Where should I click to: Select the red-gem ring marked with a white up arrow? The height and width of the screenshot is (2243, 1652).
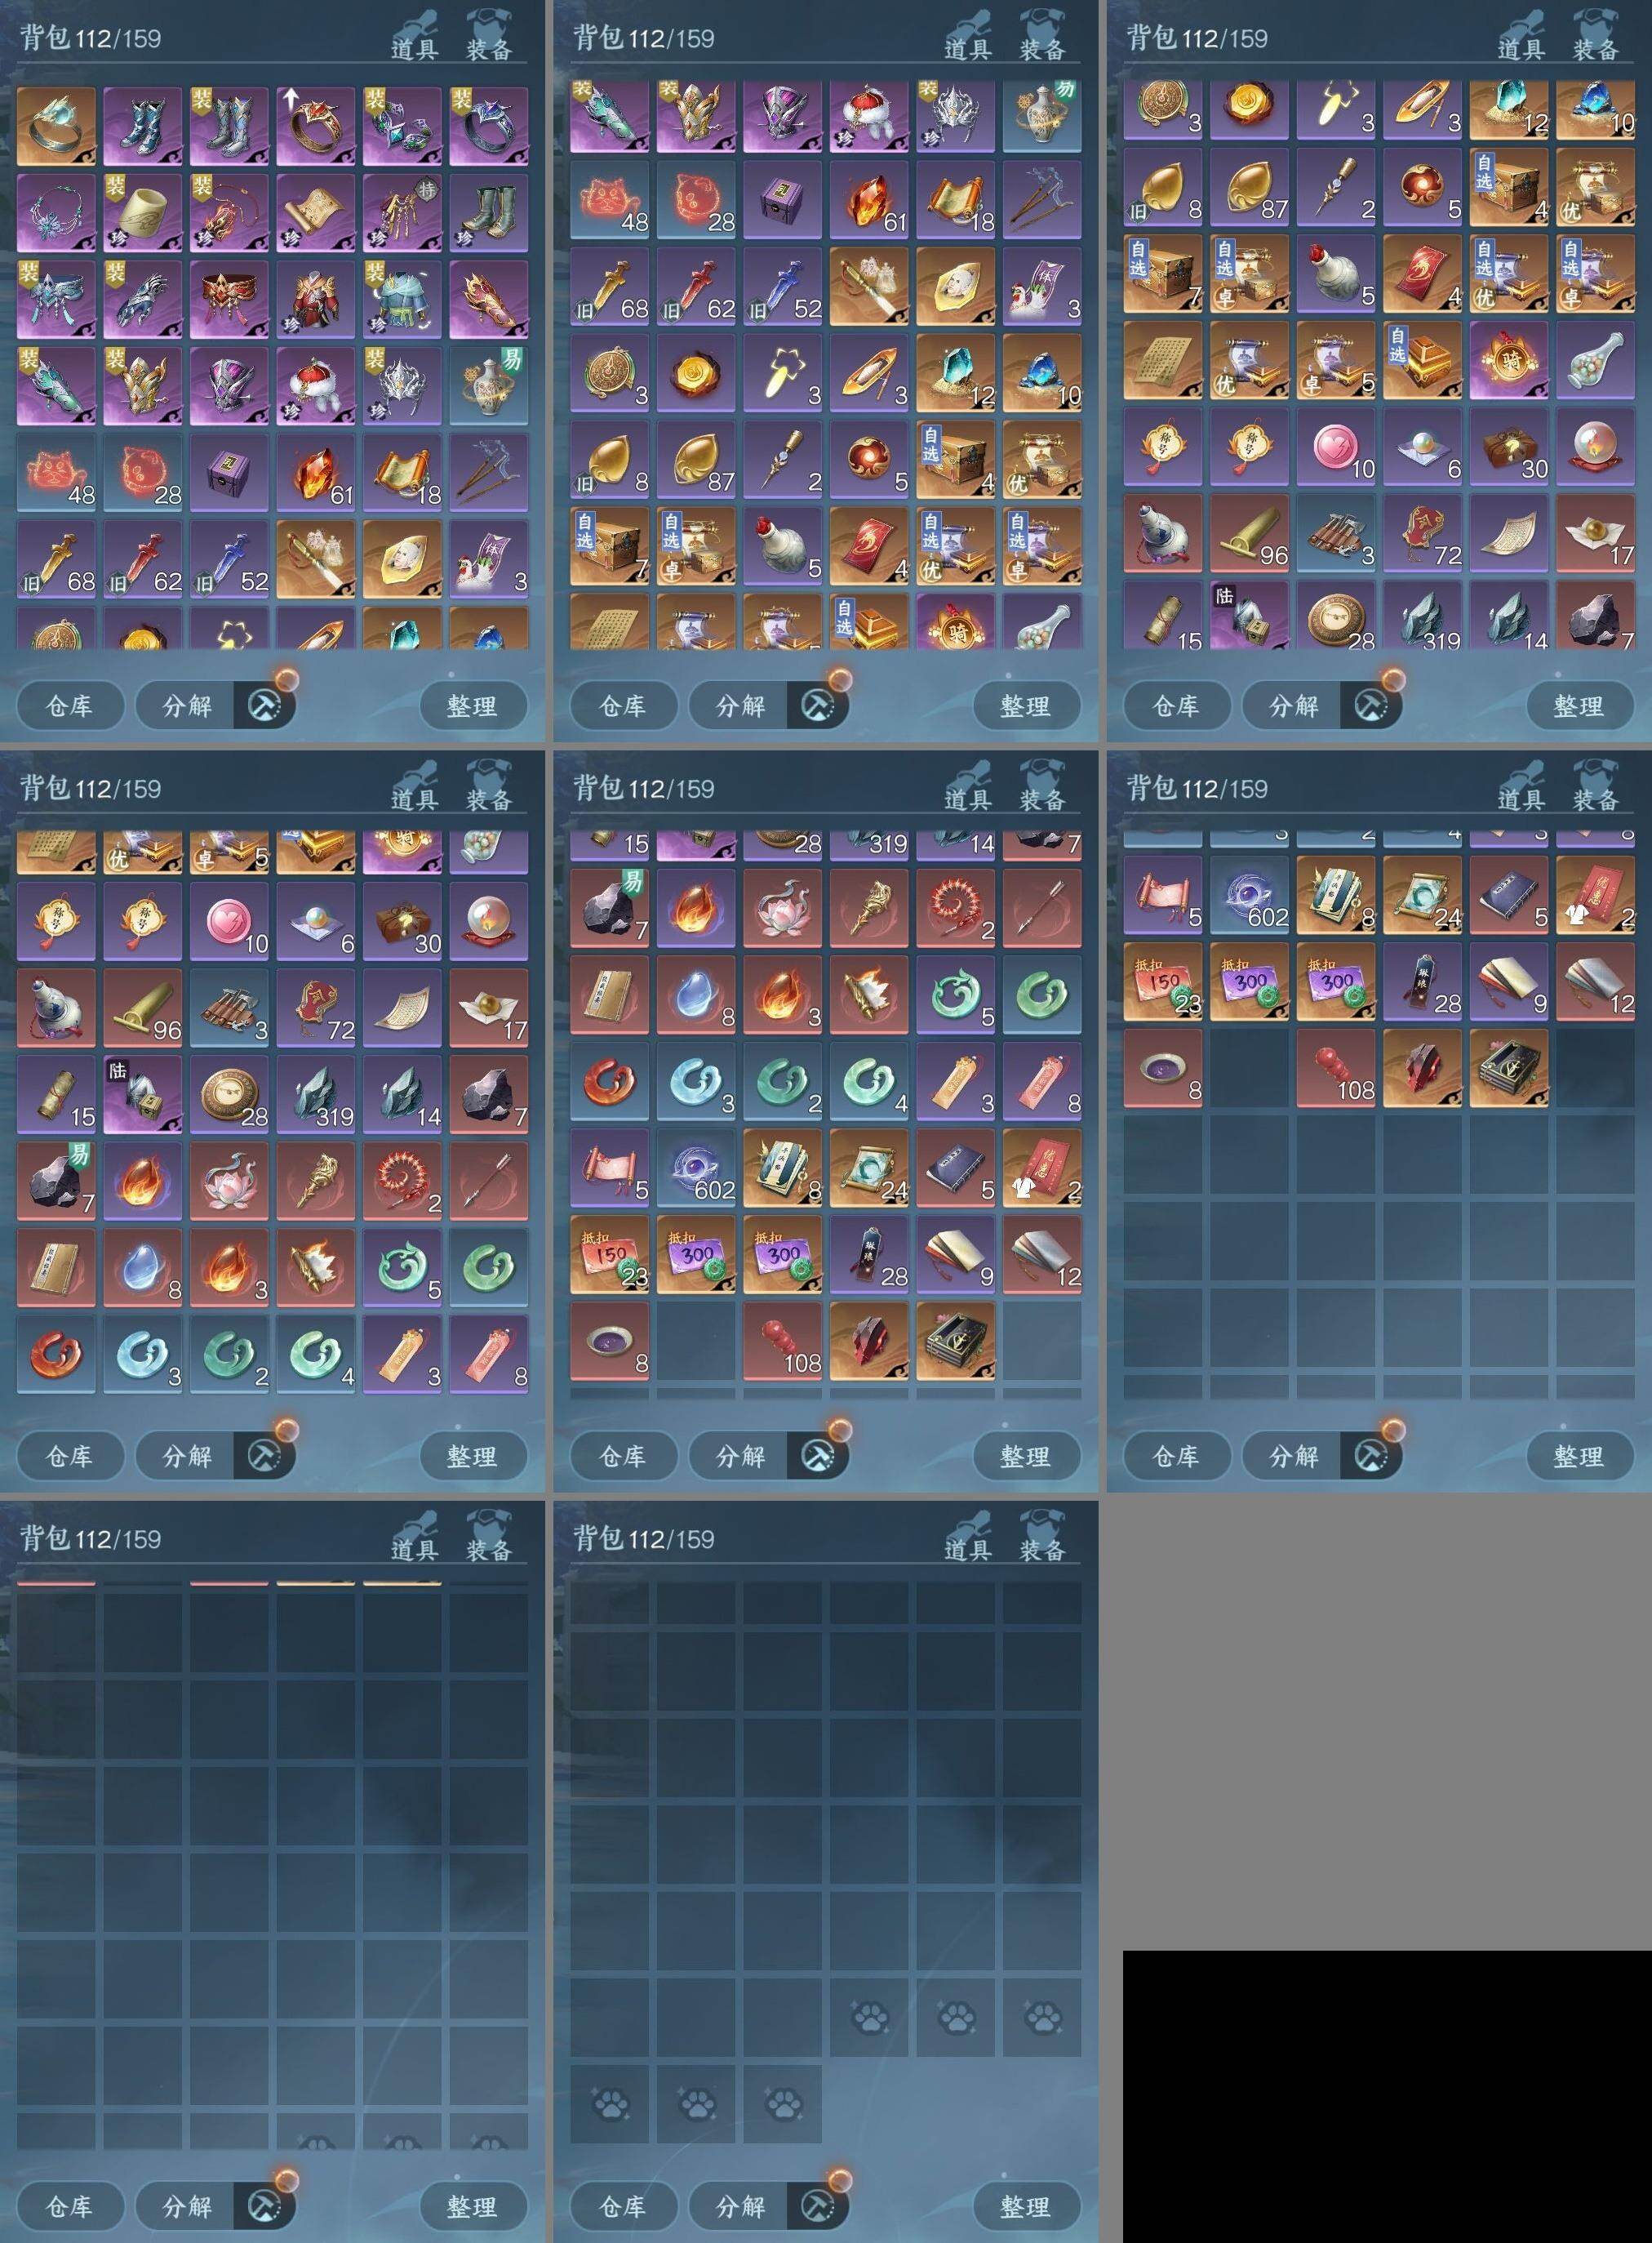[x=316, y=126]
